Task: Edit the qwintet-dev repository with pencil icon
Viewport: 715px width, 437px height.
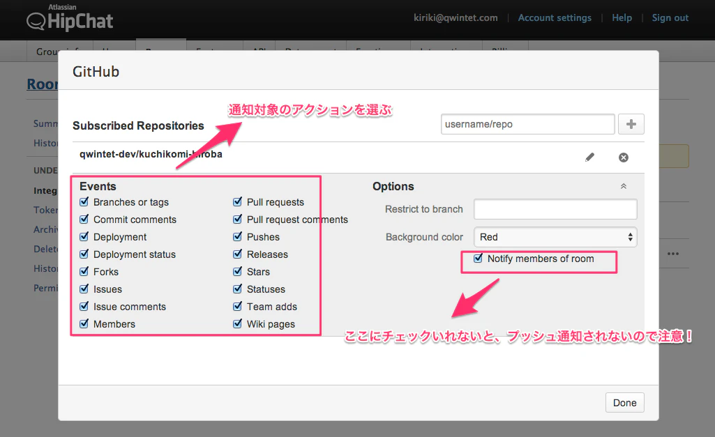Action: (589, 158)
